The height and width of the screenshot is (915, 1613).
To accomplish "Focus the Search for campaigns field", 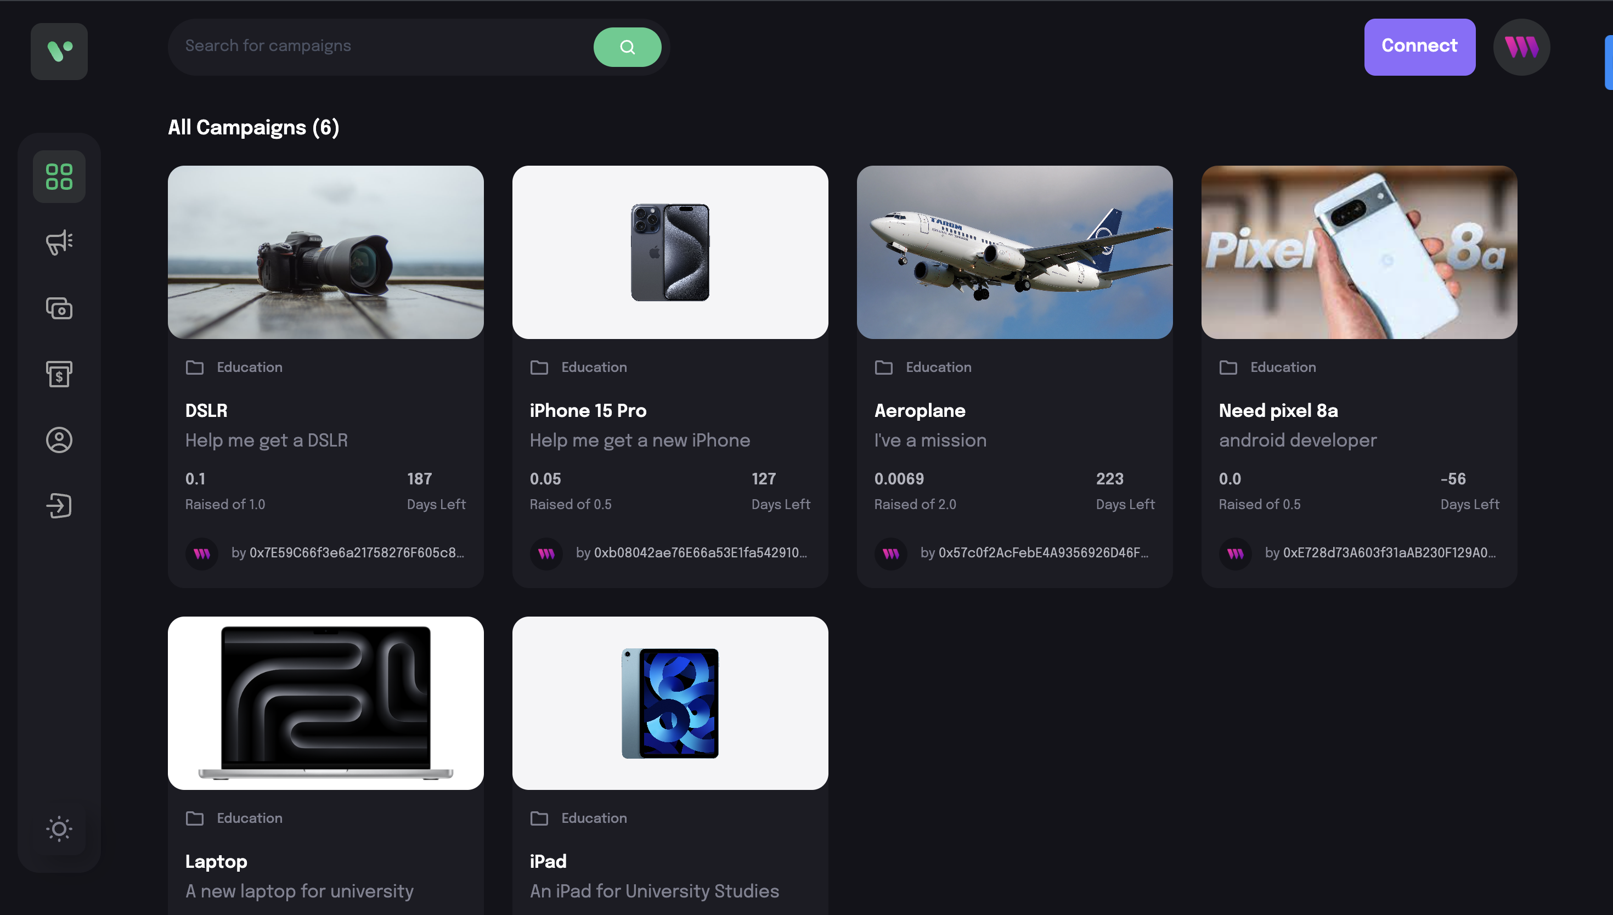I will pos(377,46).
